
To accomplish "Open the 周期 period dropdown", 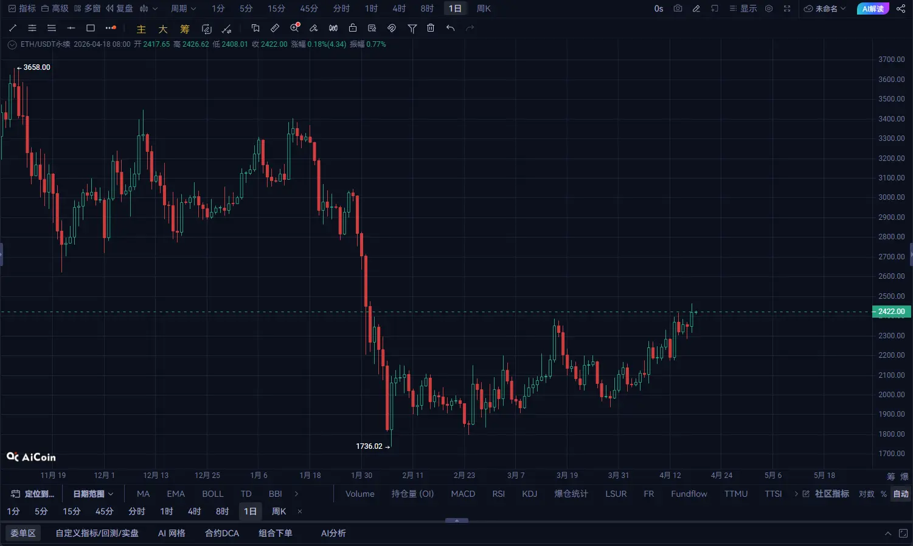I will 183,9.
